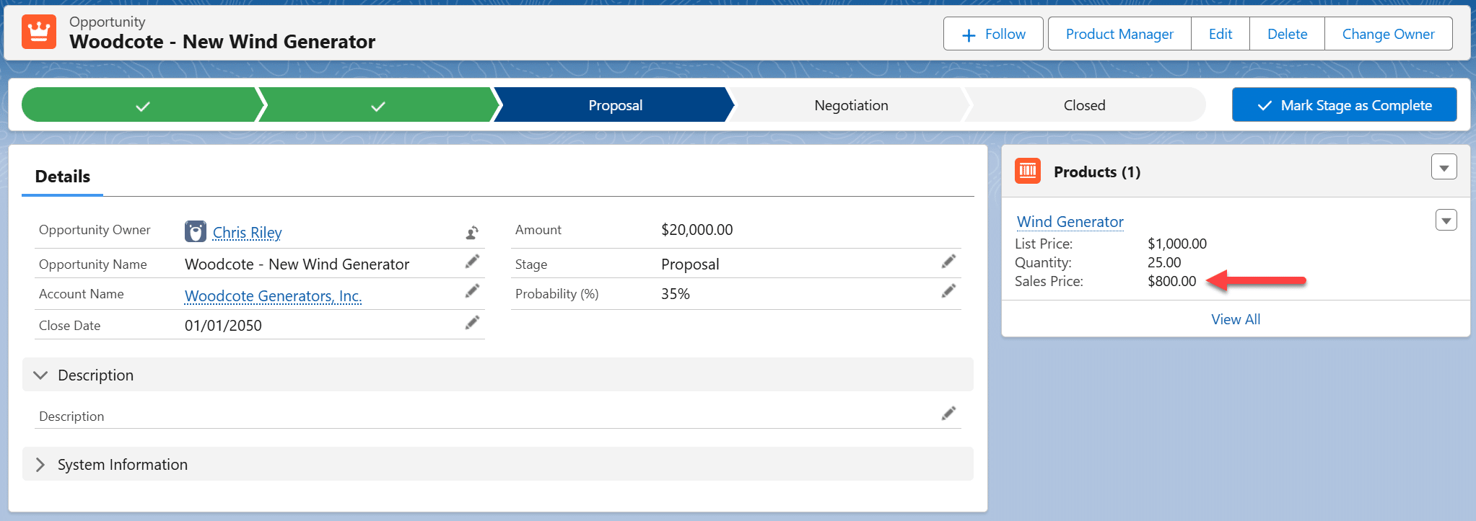Screen dimensions: 1476x521
Task: Edit the Close Date using pencil icon
Action: (x=472, y=323)
